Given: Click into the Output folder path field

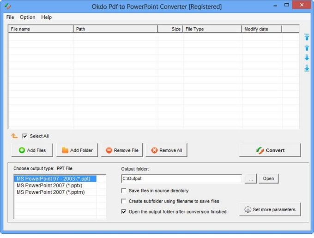Looking at the screenshot, I should [x=181, y=178].
